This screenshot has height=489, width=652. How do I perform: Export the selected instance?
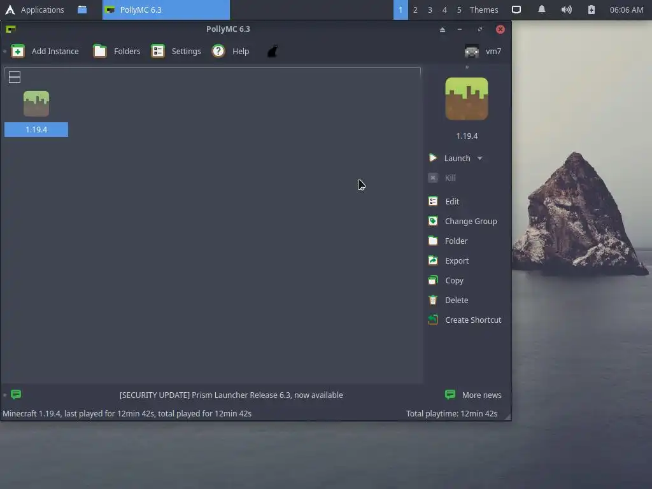click(448, 260)
